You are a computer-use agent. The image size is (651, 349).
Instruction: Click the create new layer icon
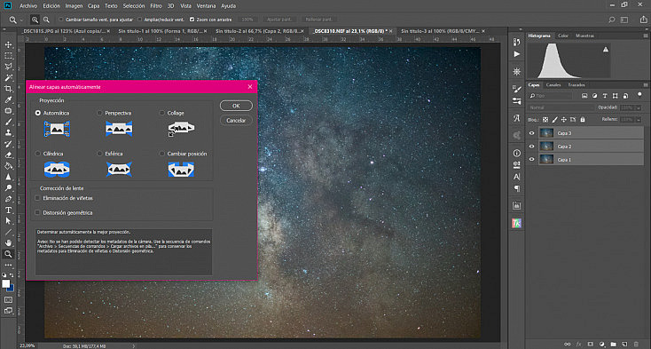624,344
